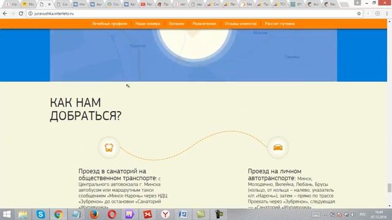Click the vertical scrollbar thumb
This screenshot has height=220, width=392.
click(390, 188)
